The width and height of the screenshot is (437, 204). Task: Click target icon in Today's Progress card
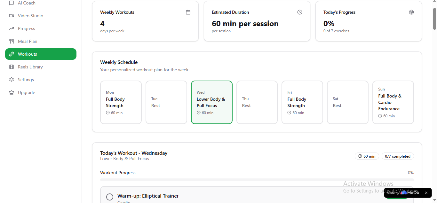(411, 12)
